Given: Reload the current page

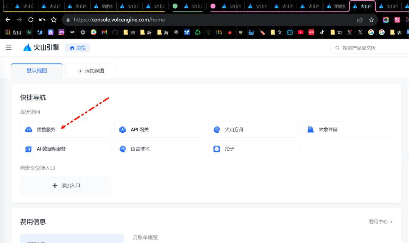Looking at the screenshot, I should pos(31,20).
